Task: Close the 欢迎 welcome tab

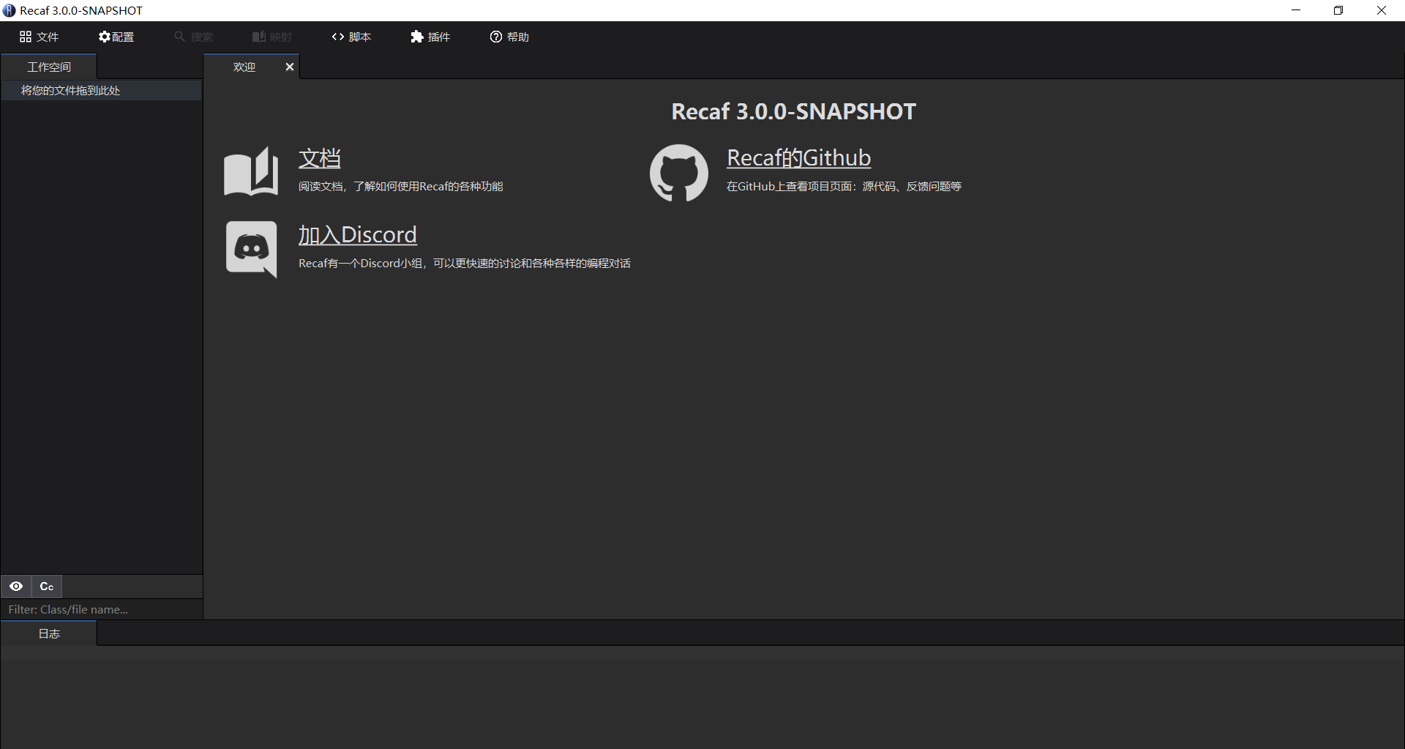Action: tap(290, 67)
